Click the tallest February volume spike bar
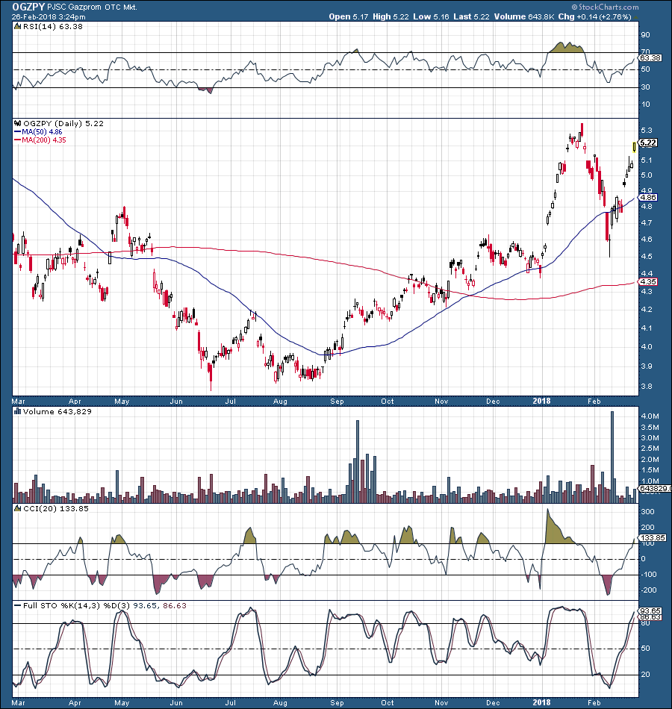This screenshot has width=672, height=709. pos(612,457)
